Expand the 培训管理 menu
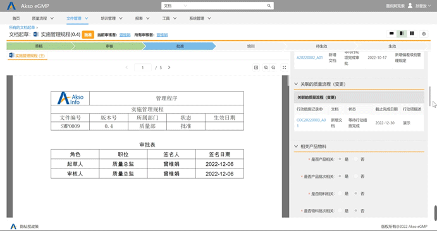Screen dimensions: 437x231 click(111, 18)
